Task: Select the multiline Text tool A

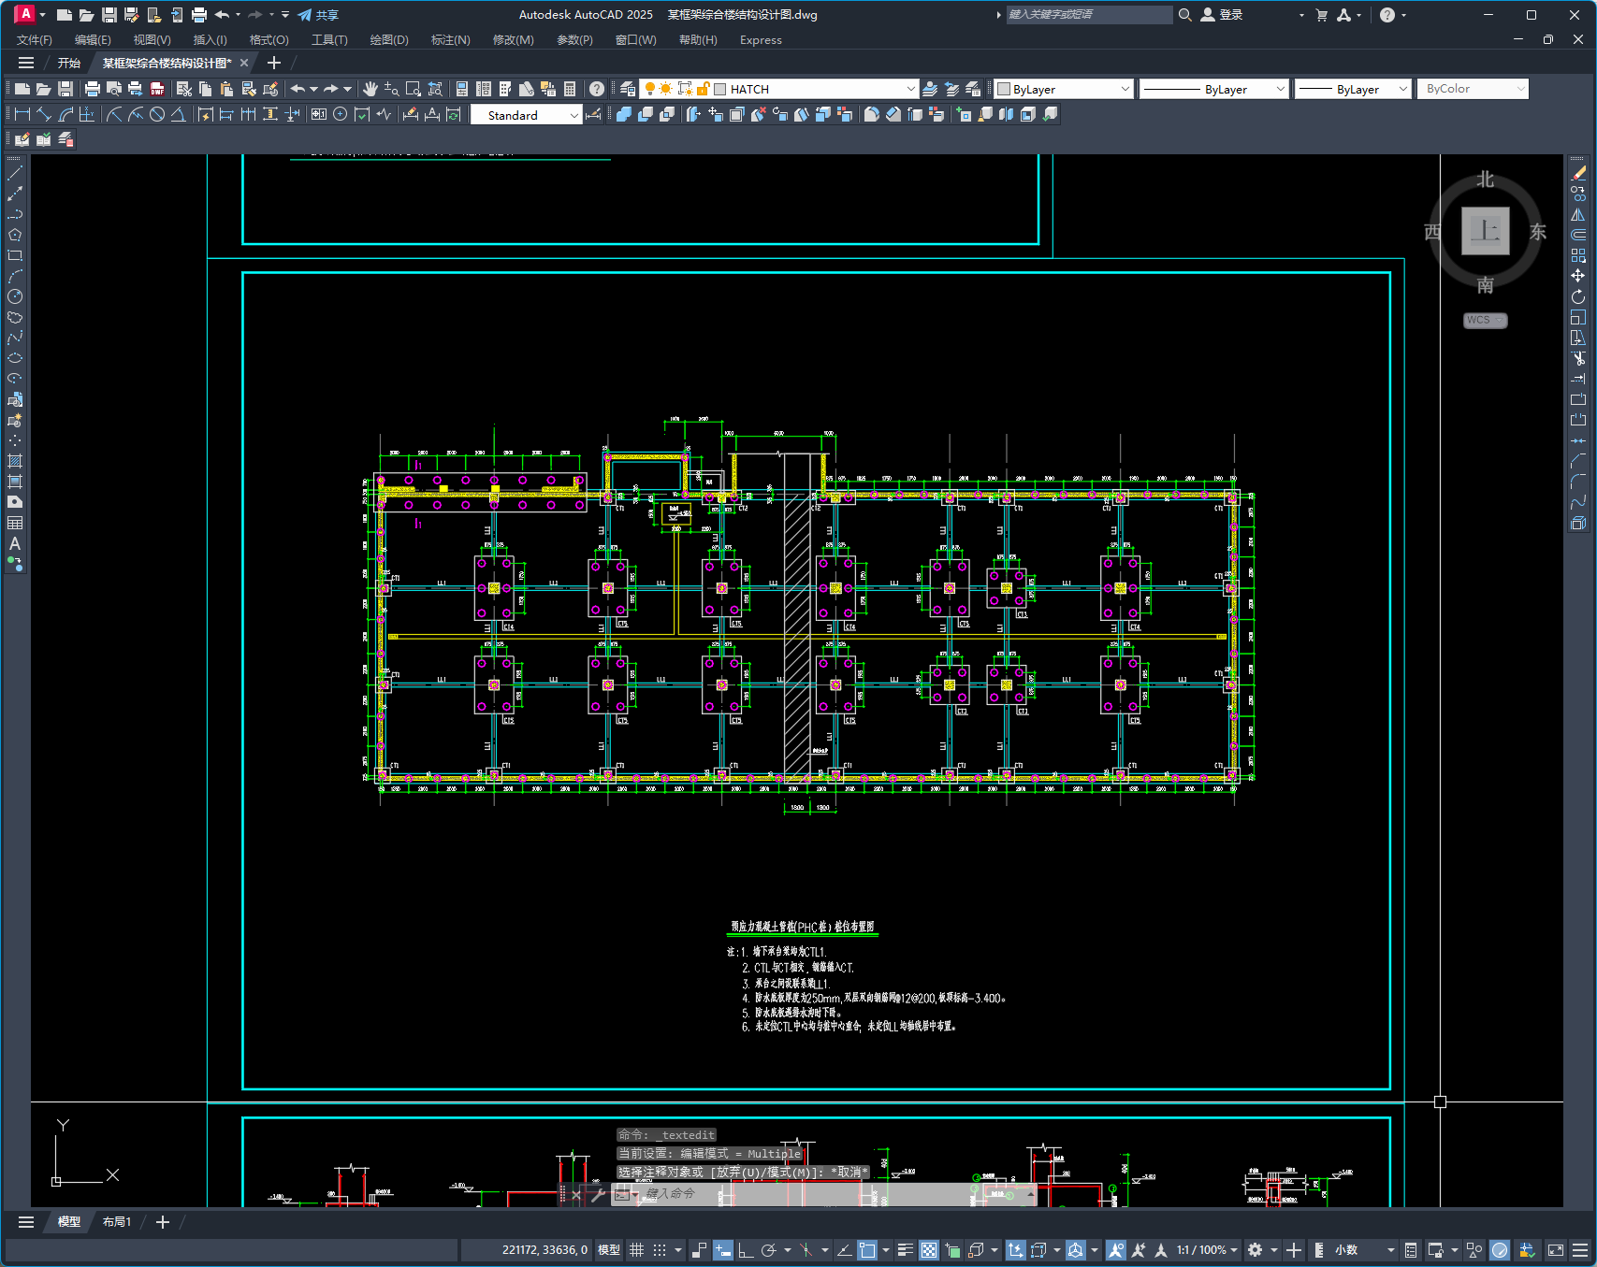Action: 15,543
